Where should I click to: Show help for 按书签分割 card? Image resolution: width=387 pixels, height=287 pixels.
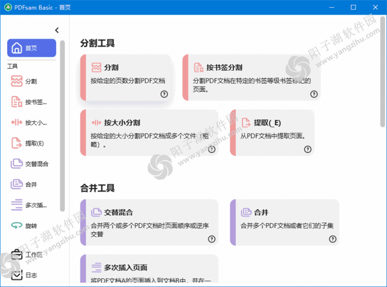pos(314,94)
